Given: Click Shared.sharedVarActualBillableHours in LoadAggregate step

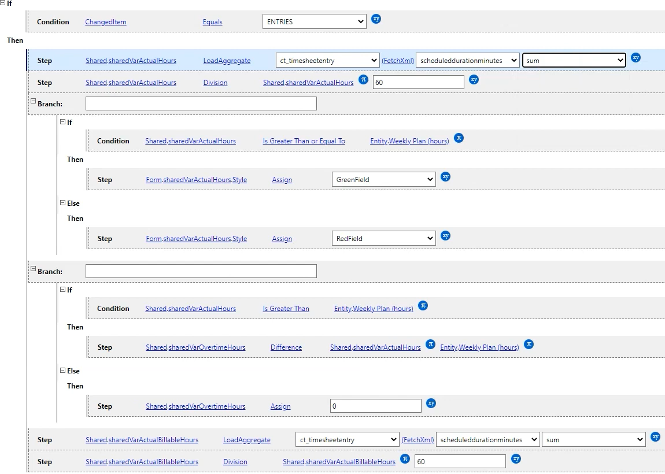Looking at the screenshot, I should pyautogui.click(x=142, y=440).
